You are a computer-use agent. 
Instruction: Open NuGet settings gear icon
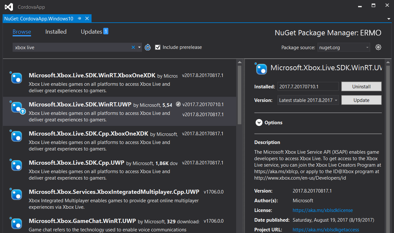pos(378,47)
